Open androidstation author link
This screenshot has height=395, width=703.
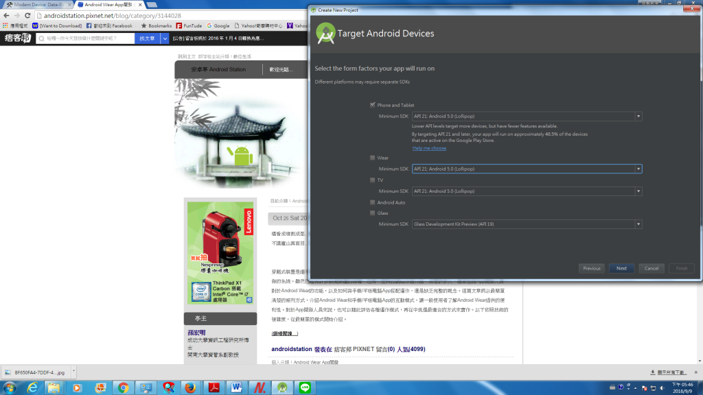[x=291, y=349]
